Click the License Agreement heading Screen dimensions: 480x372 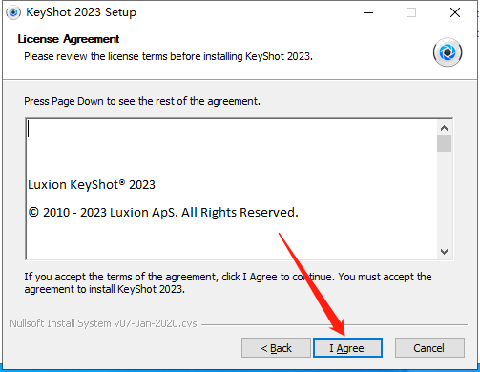pyautogui.click(x=69, y=39)
